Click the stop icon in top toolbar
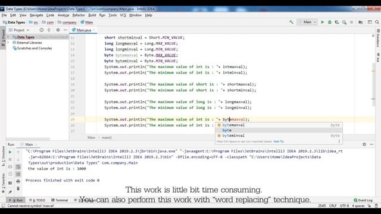Image resolution: width=381 pixels, height=214 pixels. point(351,22)
